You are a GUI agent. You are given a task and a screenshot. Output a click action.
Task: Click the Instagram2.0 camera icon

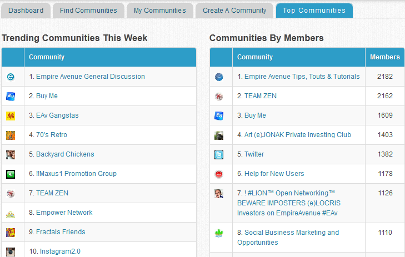(x=11, y=251)
